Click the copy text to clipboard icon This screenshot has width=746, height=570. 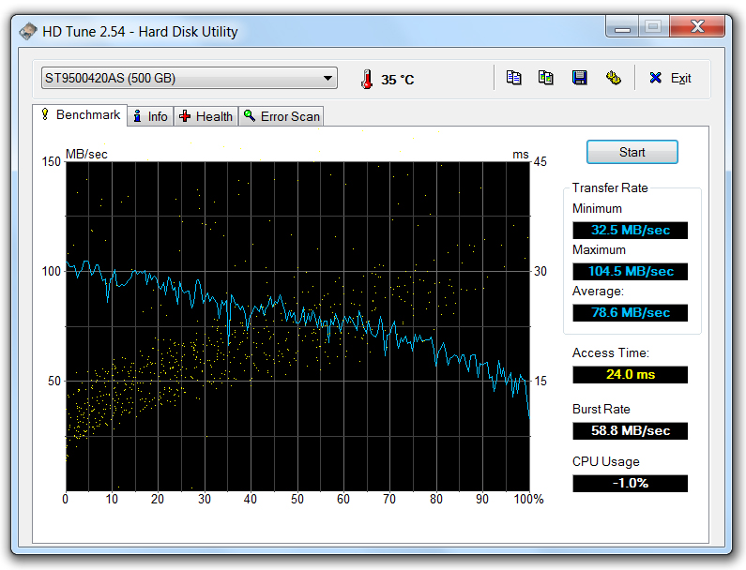point(513,78)
